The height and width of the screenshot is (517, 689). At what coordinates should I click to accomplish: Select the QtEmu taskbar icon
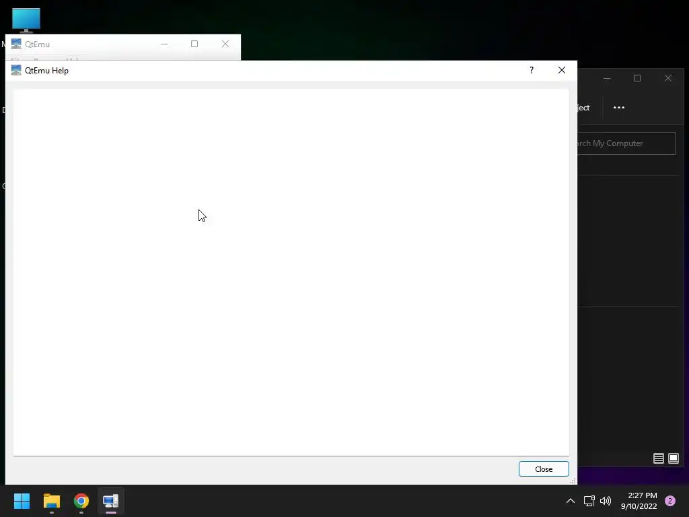click(x=111, y=501)
